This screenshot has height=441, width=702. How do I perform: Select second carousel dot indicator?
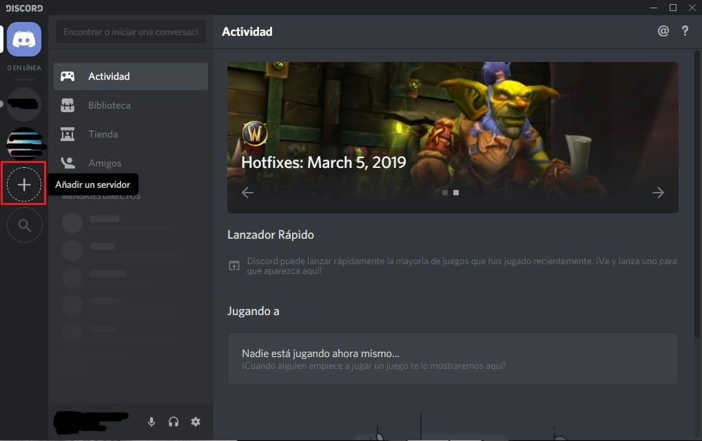(x=456, y=193)
